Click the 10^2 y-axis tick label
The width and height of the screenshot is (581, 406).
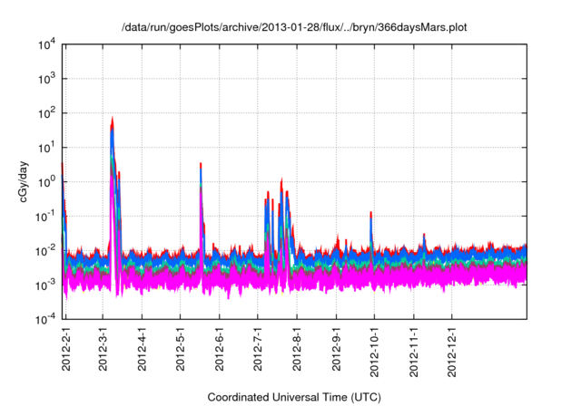click(47, 113)
